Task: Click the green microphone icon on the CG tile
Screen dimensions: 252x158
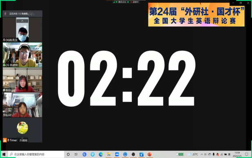Action: pos(4,65)
